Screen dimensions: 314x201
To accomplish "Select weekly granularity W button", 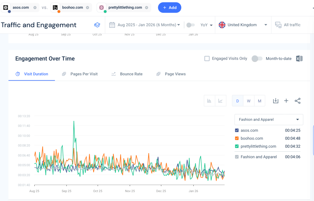I will pyautogui.click(x=249, y=101).
